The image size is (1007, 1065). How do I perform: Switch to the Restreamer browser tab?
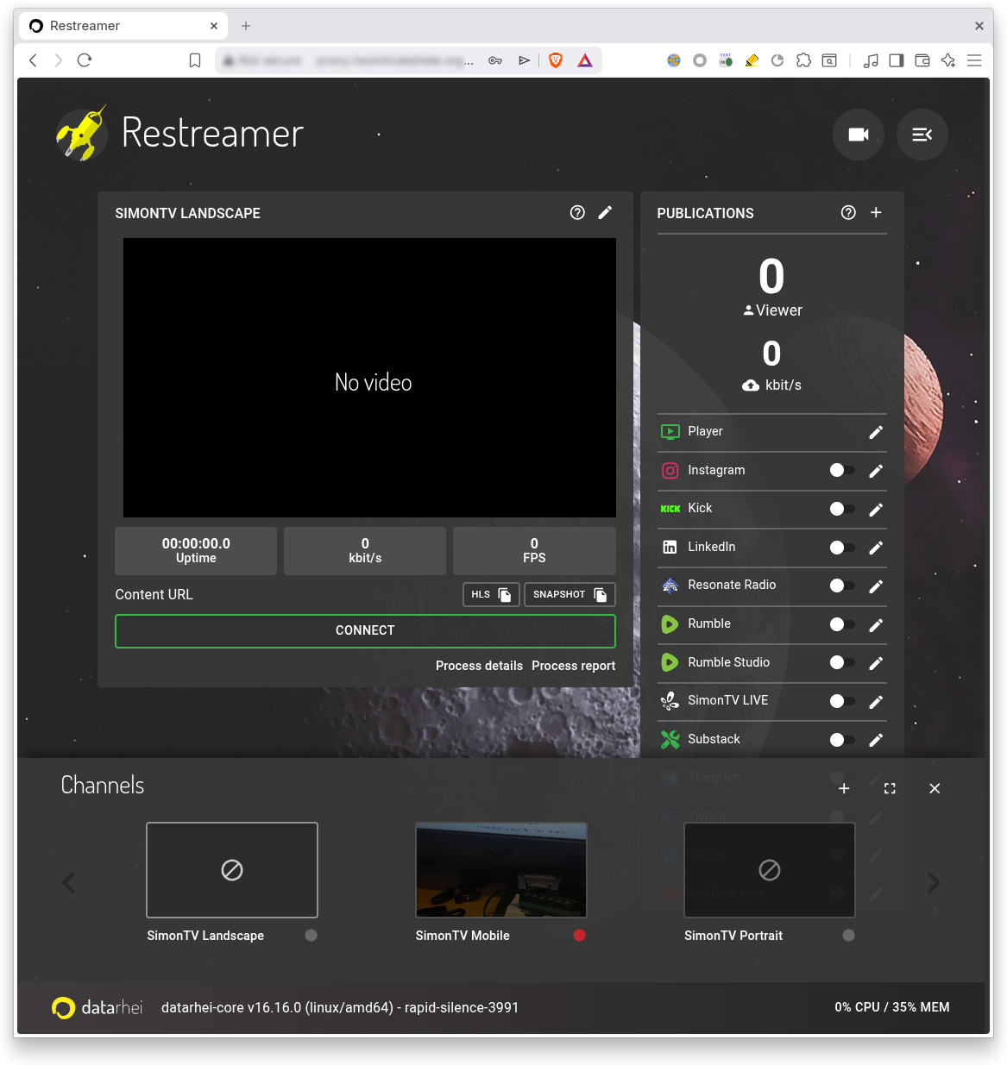[124, 26]
